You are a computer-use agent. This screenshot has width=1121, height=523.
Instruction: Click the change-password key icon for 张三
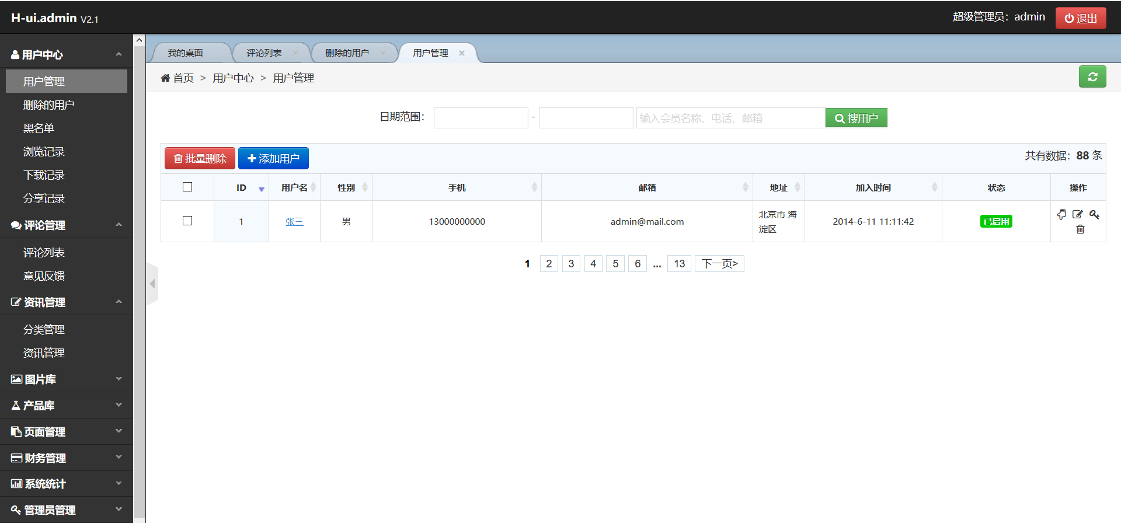pos(1094,215)
